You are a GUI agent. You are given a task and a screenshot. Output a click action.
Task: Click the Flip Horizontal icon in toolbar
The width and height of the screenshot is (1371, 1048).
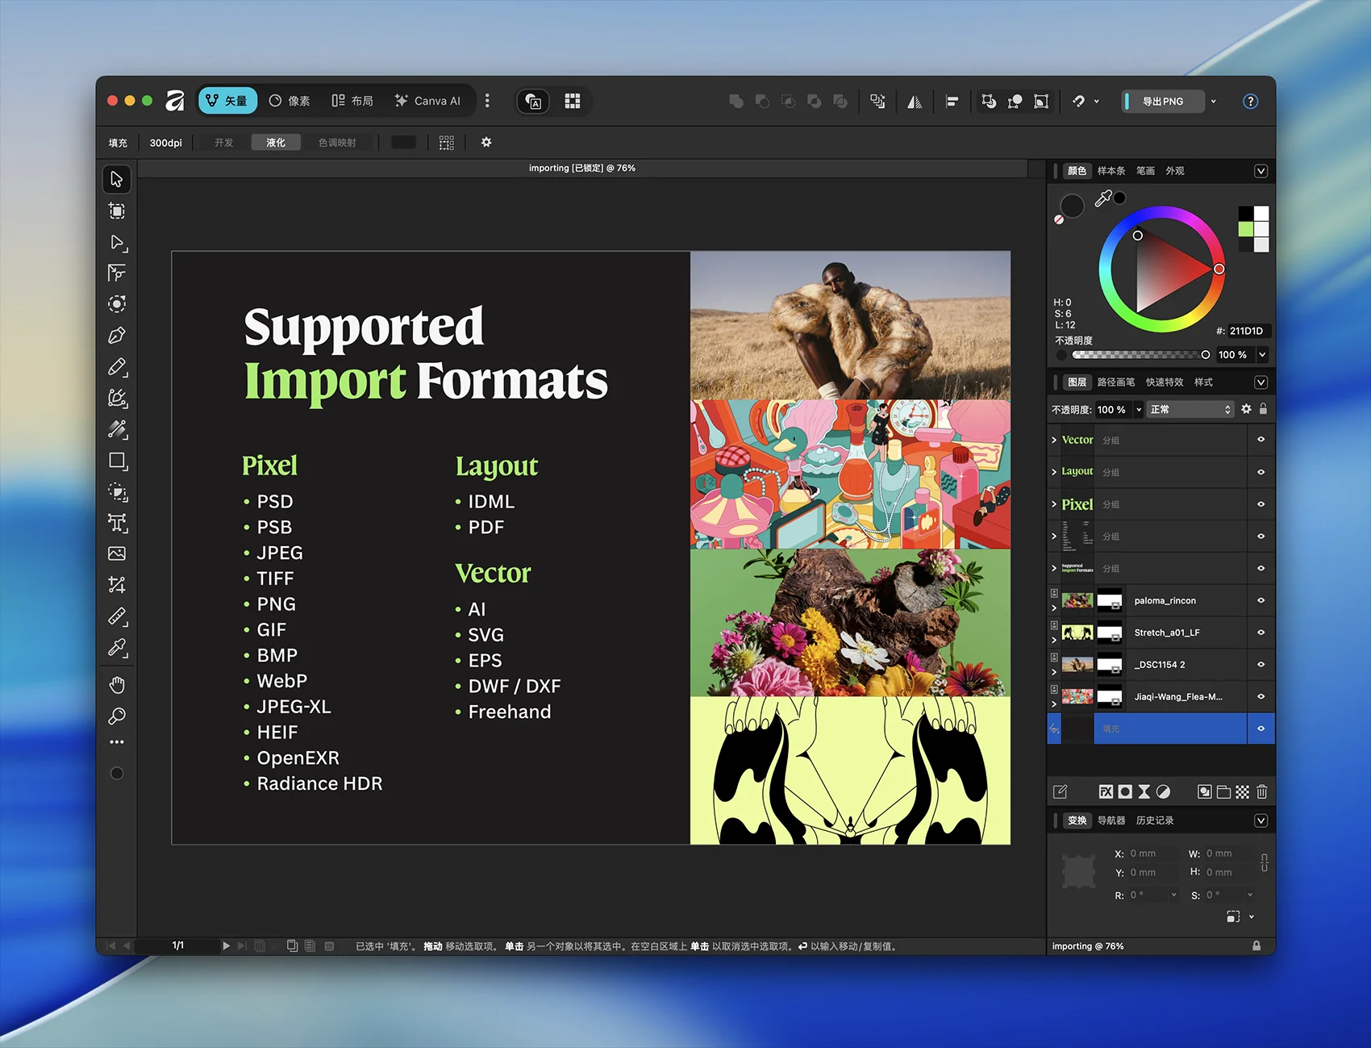[x=915, y=102]
